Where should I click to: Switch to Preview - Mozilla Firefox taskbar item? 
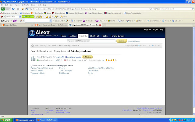coord(47,120)
